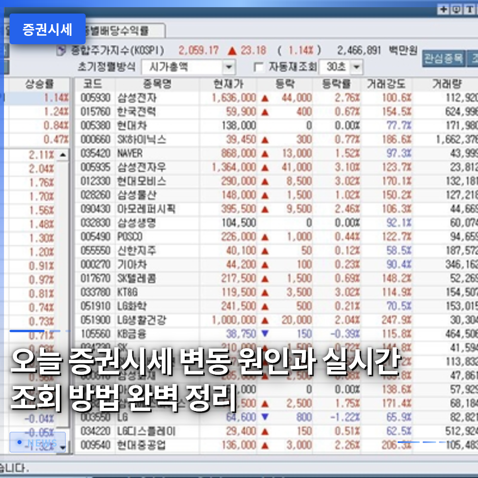Open the 30초 refresh interval dropdown
The image size is (478, 478).
coord(357,67)
